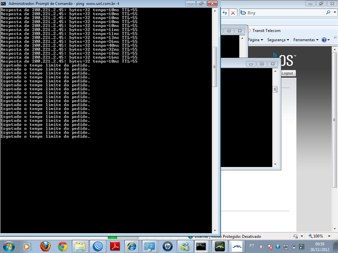The height and width of the screenshot is (253, 338).
Task: Click the first 'Resposta de 200.221.2.45' line
Action: 69,10
